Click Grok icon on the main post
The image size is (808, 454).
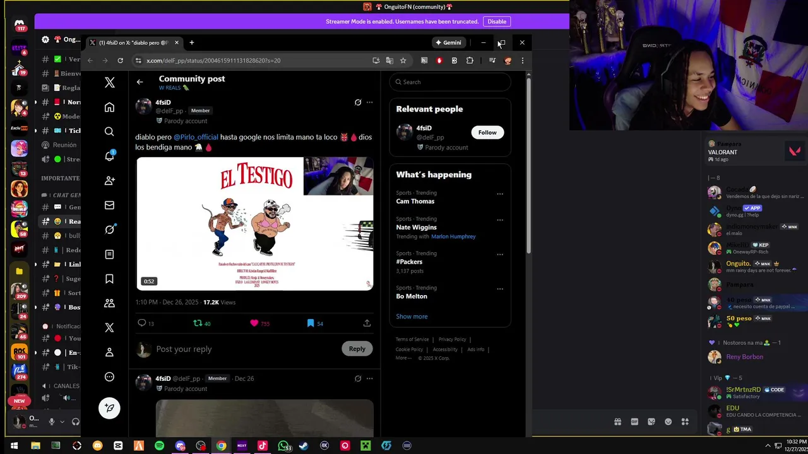pyautogui.click(x=358, y=102)
